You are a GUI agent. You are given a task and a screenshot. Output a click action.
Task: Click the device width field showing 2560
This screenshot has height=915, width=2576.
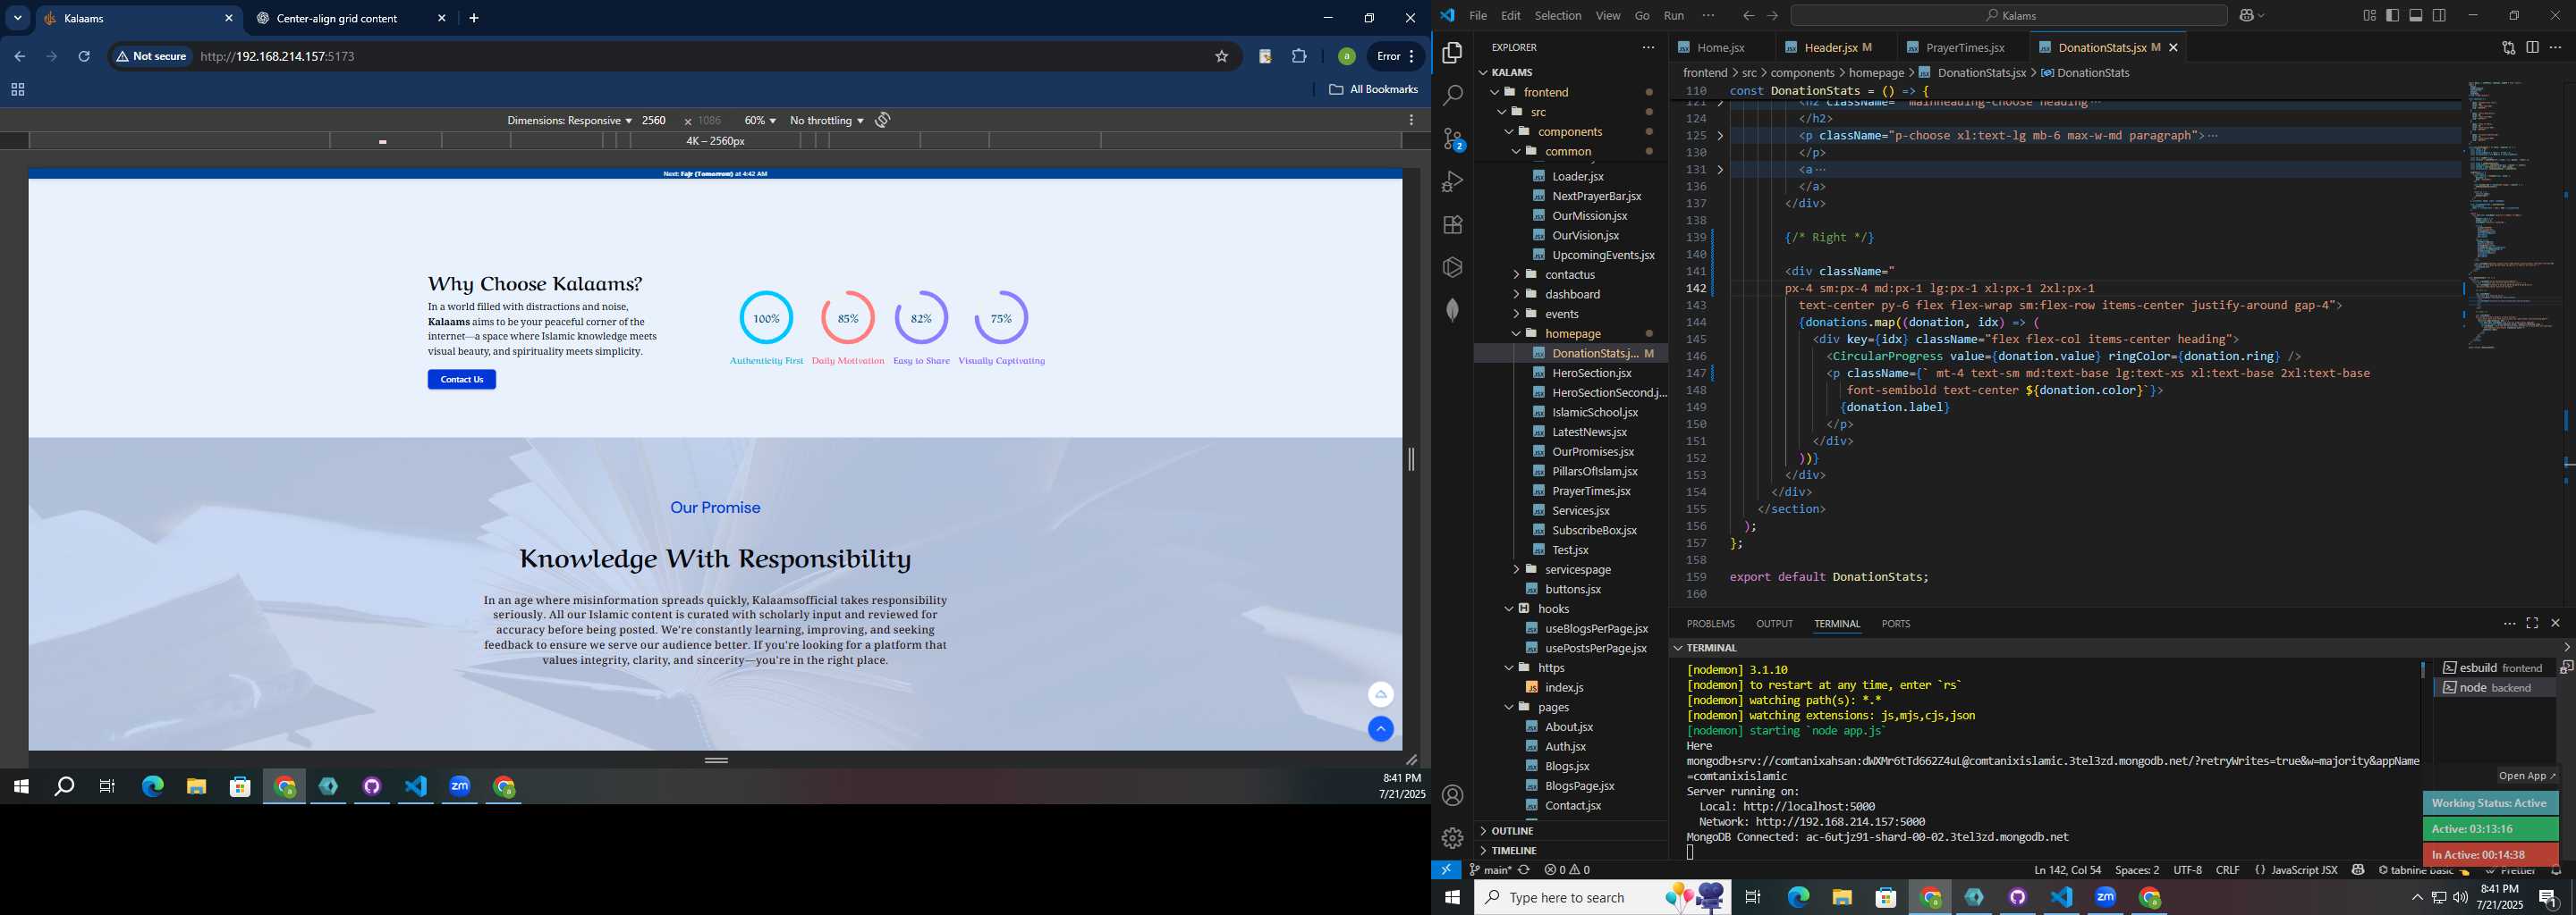click(655, 120)
